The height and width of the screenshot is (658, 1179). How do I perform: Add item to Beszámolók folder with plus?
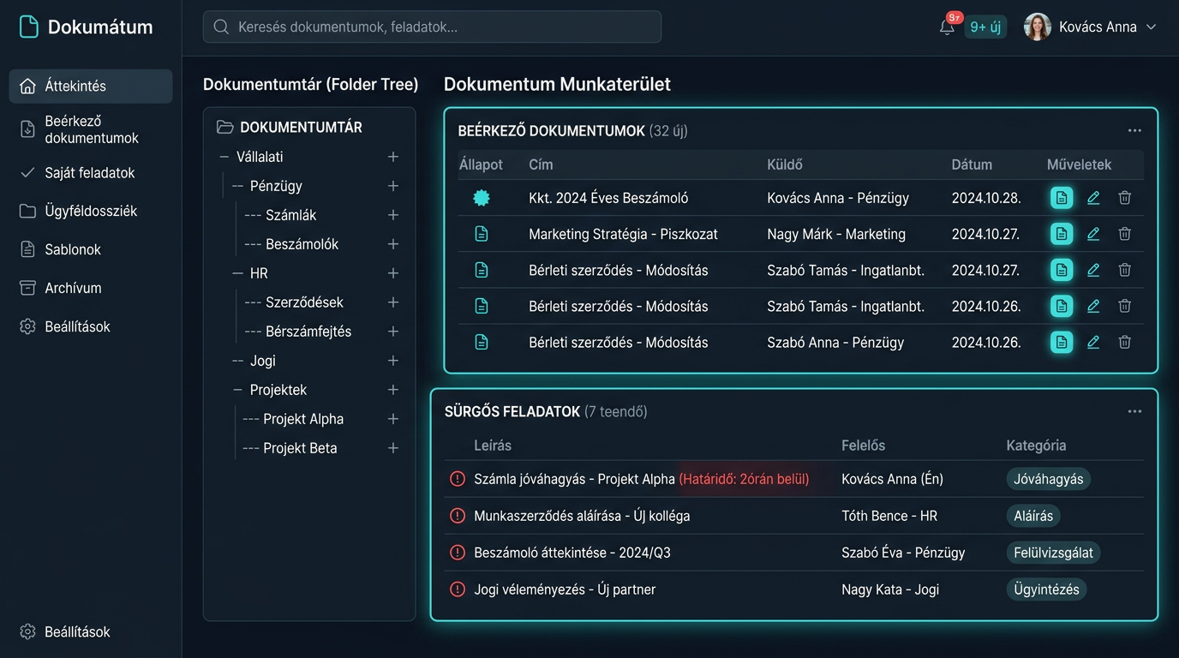coord(393,244)
